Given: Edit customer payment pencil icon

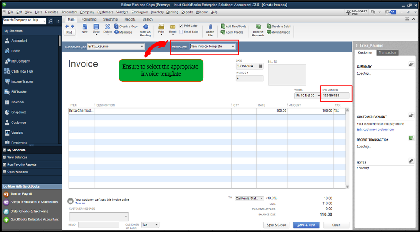Looking at the screenshot, I should 411,115.
